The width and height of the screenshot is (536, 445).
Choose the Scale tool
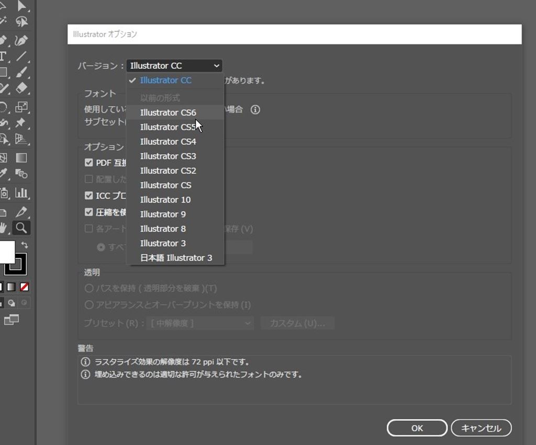pos(21,107)
